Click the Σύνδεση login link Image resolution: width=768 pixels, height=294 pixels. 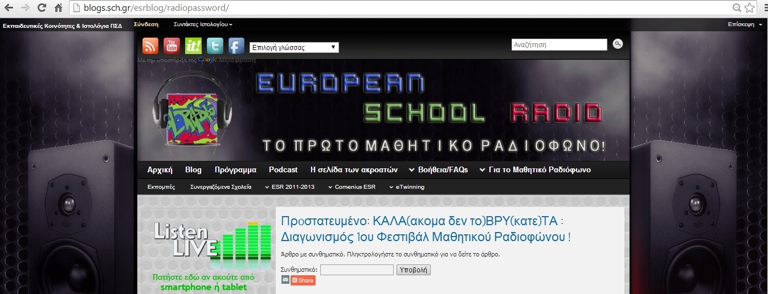point(146,24)
